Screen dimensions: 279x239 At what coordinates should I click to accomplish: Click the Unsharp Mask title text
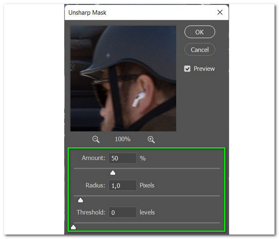coord(87,13)
